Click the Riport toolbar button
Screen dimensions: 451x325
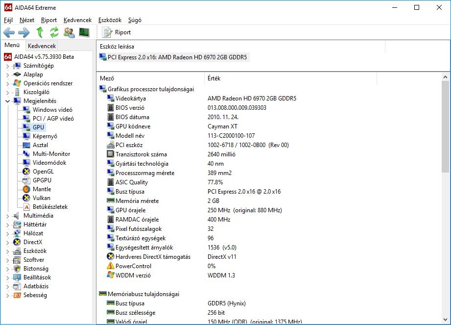coord(117,32)
